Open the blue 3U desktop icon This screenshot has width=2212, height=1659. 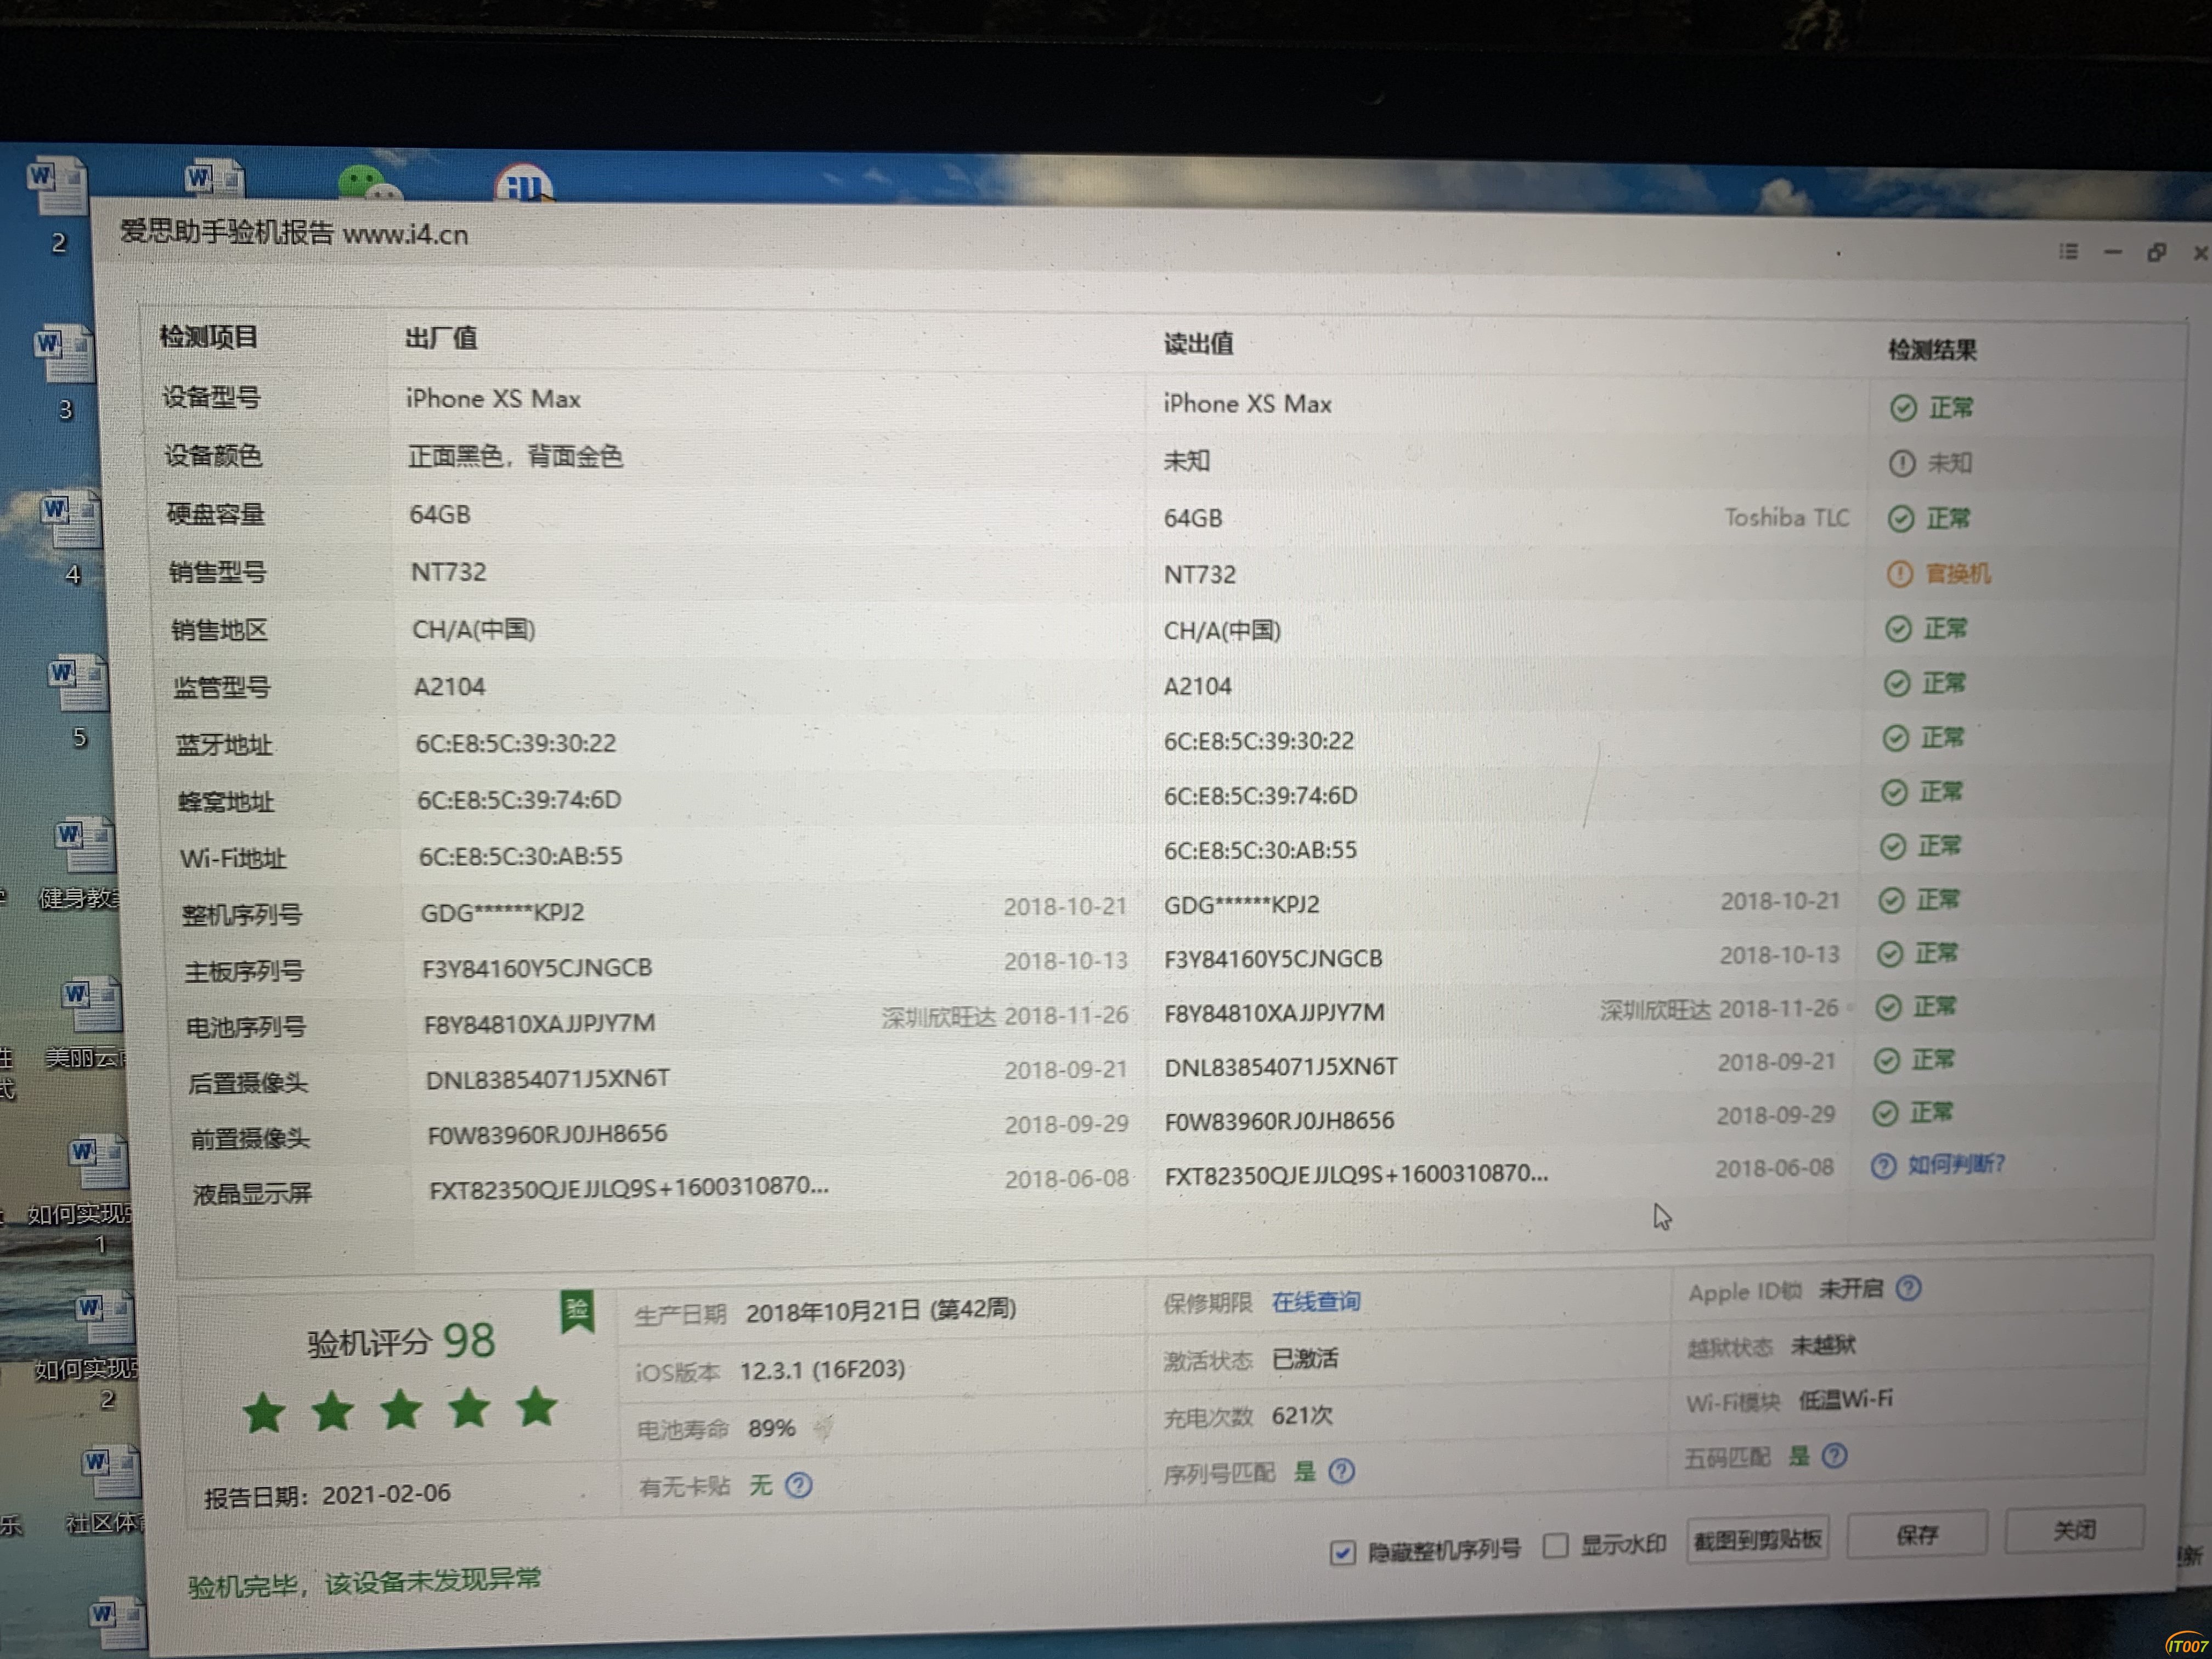tap(524, 183)
